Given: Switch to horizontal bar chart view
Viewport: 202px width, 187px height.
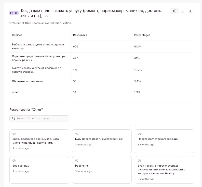Looking at the screenshot, I should tap(182, 11).
